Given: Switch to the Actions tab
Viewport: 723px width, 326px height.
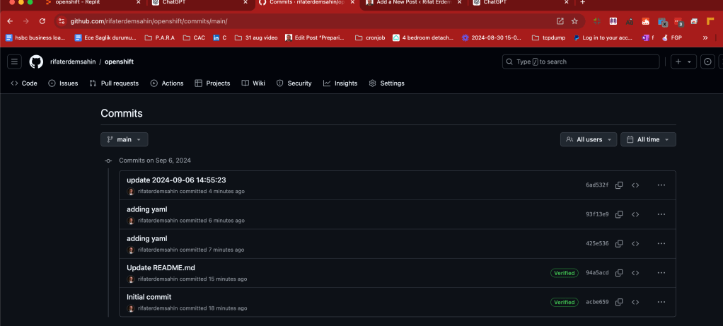Looking at the screenshot, I should [x=167, y=83].
